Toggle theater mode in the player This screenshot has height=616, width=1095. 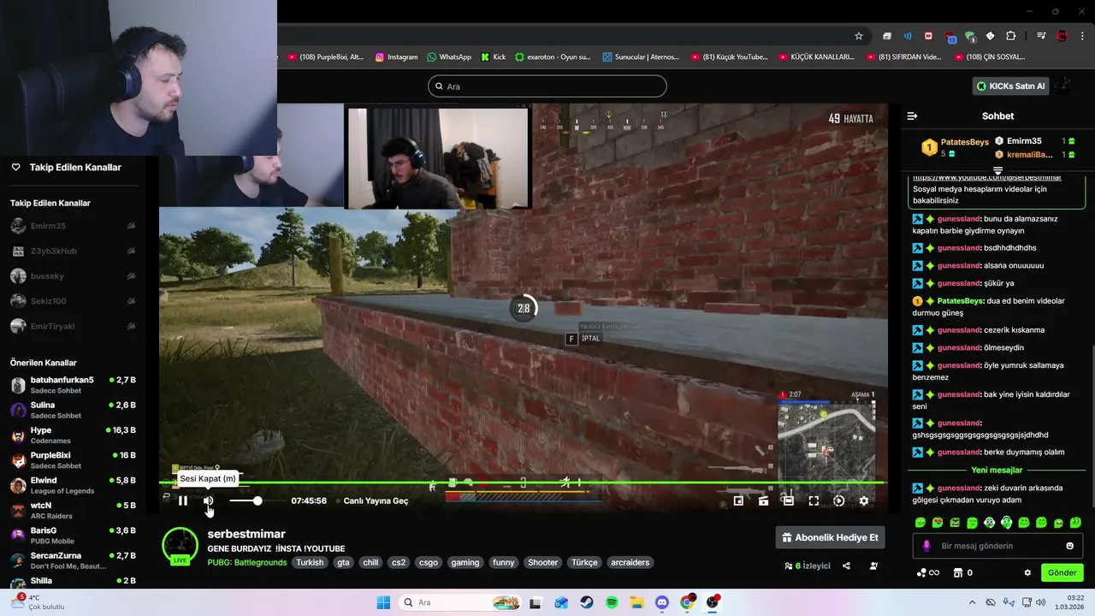[x=789, y=500]
